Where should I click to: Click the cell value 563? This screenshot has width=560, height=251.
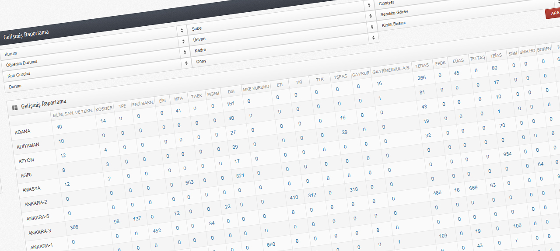(189, 182)
